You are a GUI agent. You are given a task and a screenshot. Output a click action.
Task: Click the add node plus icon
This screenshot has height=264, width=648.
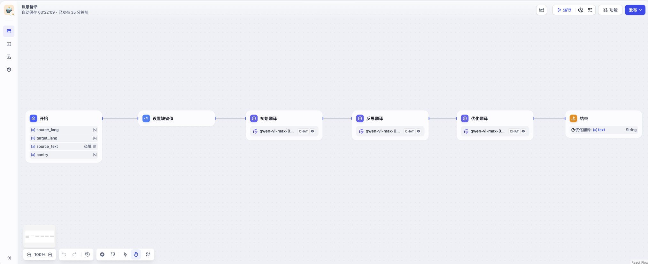pos(102,254)
